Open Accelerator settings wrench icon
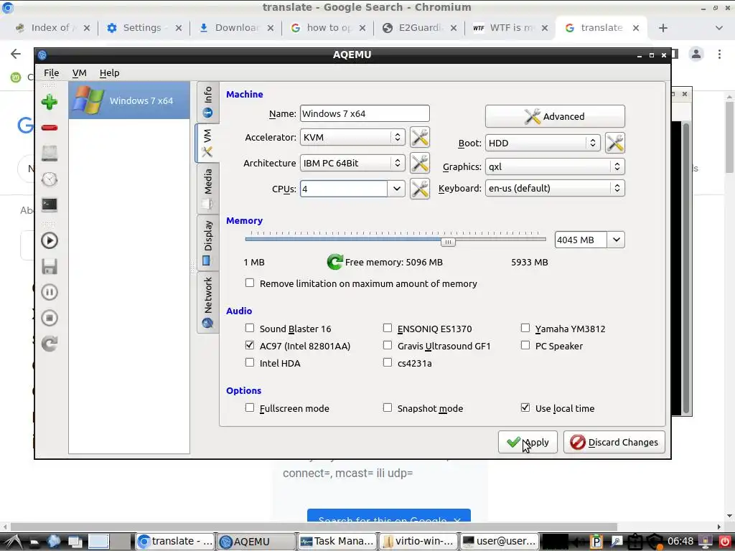 [419, 137]
